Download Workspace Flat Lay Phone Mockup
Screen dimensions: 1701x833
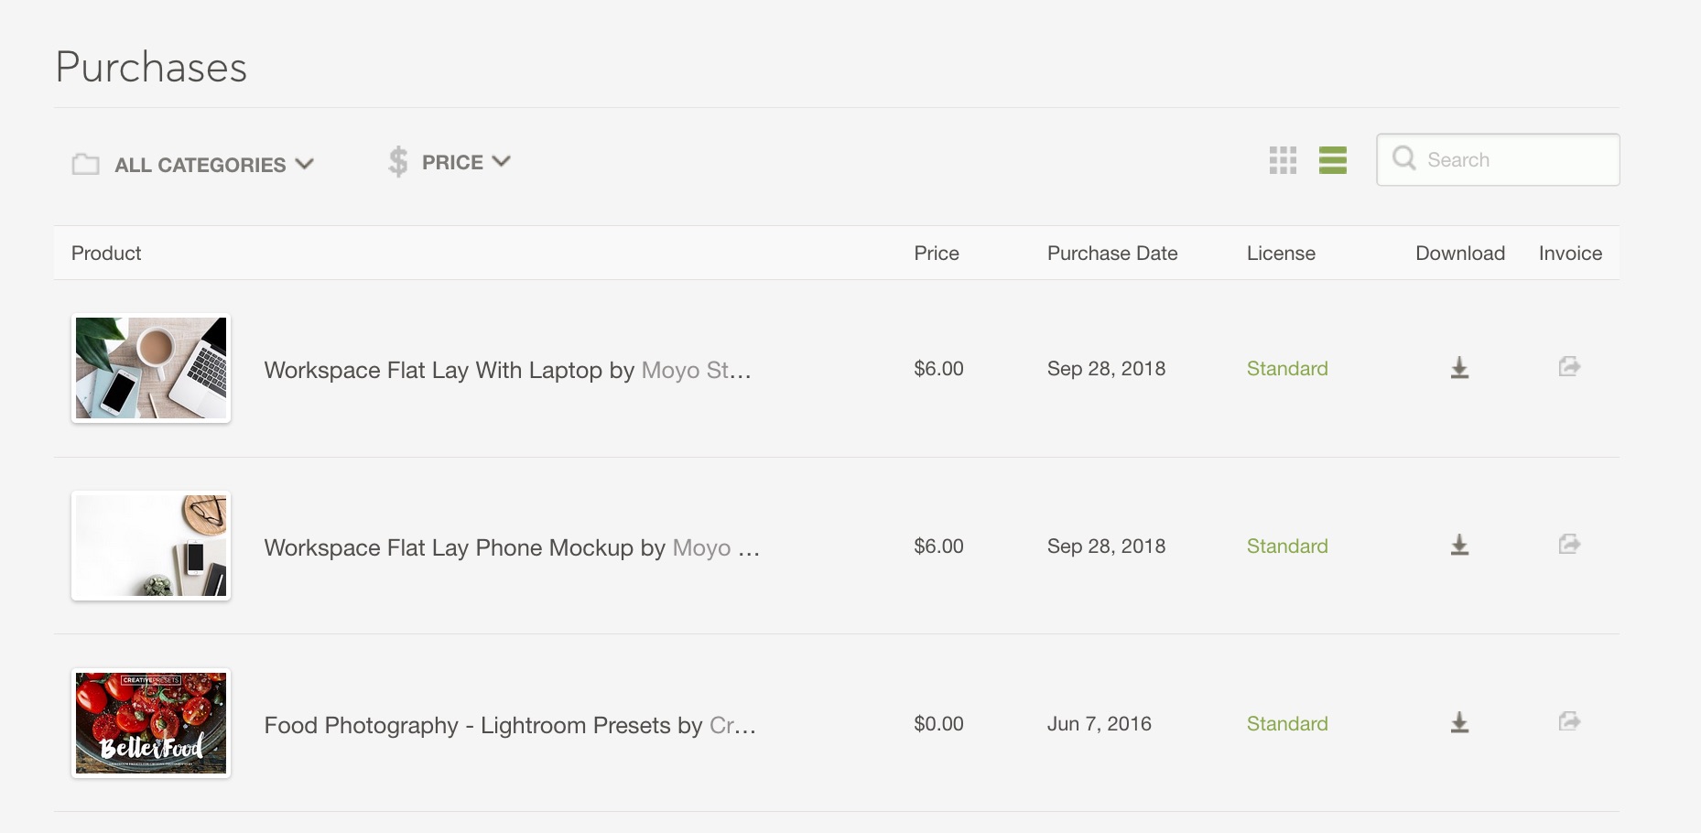(1459, 546)
